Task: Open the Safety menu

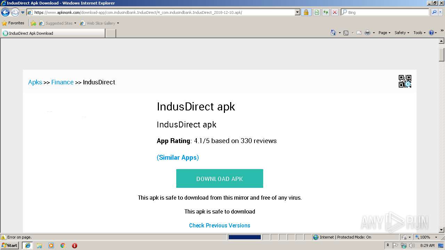Action: click(402, 33)
